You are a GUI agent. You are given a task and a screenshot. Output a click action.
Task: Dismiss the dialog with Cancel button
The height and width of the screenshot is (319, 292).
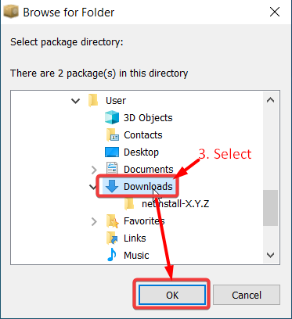247,295
